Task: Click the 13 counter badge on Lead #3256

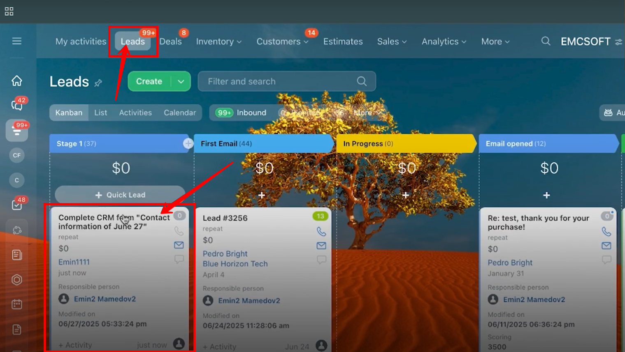Action: coord(320,216)
